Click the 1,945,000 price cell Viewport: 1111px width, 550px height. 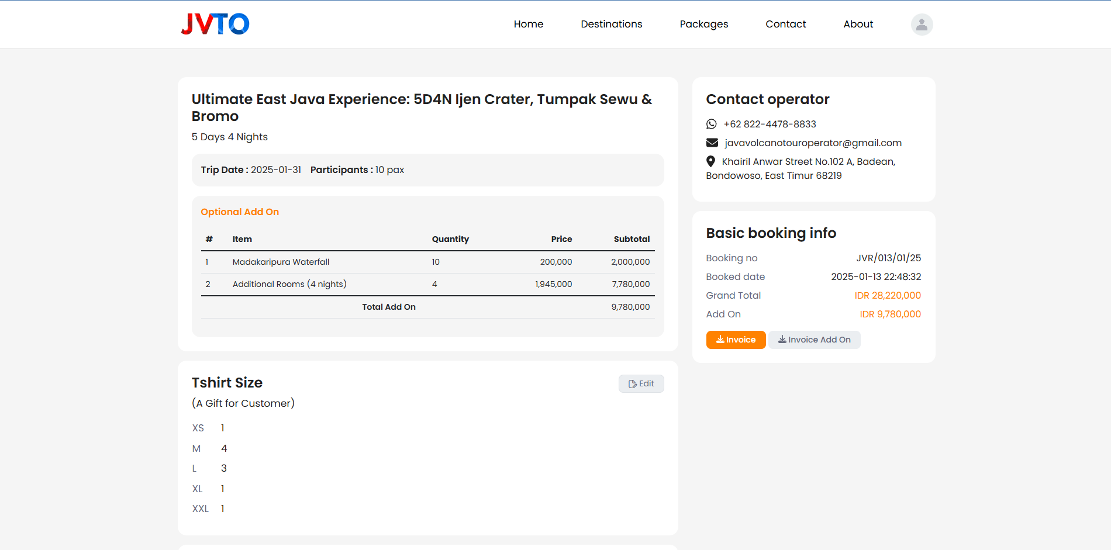(553, 284)
